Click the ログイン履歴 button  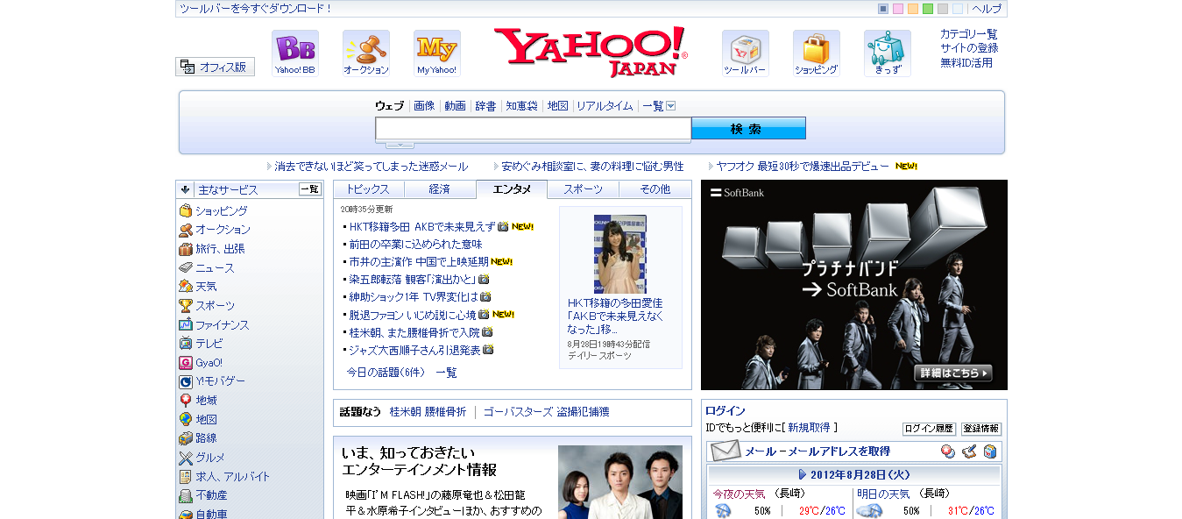click(929, 429)
